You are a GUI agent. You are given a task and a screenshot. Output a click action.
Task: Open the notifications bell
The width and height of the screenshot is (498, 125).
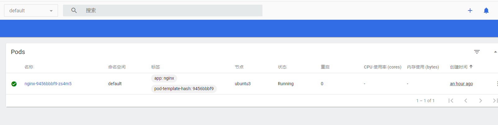pyautogui.click(x=486, y=10)
